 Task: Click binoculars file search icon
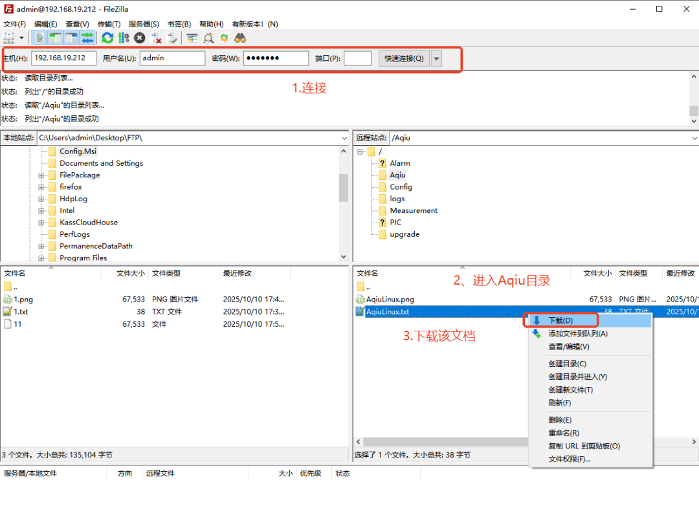[x=240, y=38]
